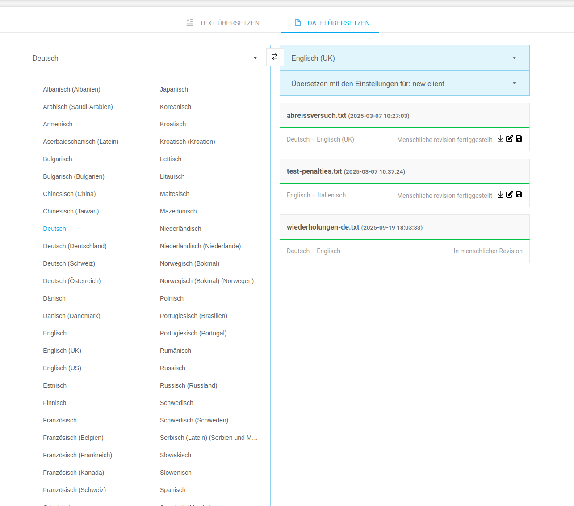Open the Englisch (UK) target language dropdown
Screen dimensions: 574x506
[514, 58]
